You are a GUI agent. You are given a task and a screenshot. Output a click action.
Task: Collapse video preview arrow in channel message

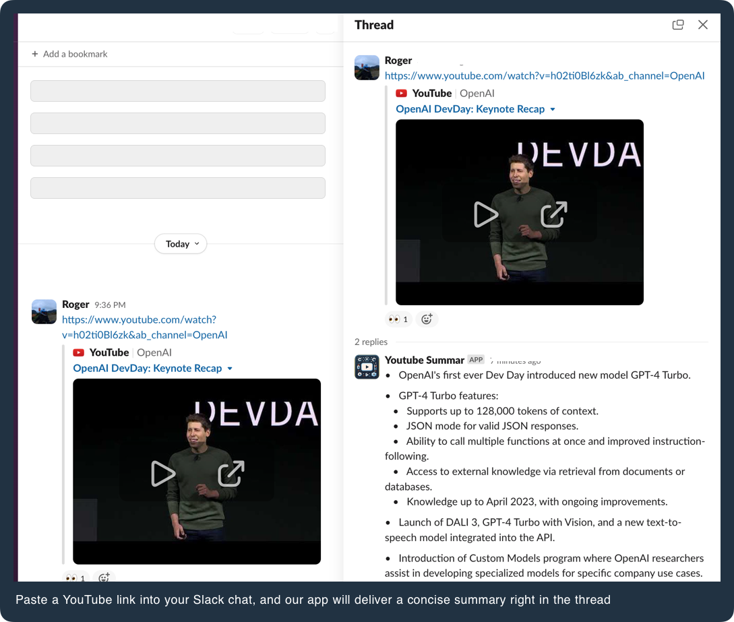(230, 369)
